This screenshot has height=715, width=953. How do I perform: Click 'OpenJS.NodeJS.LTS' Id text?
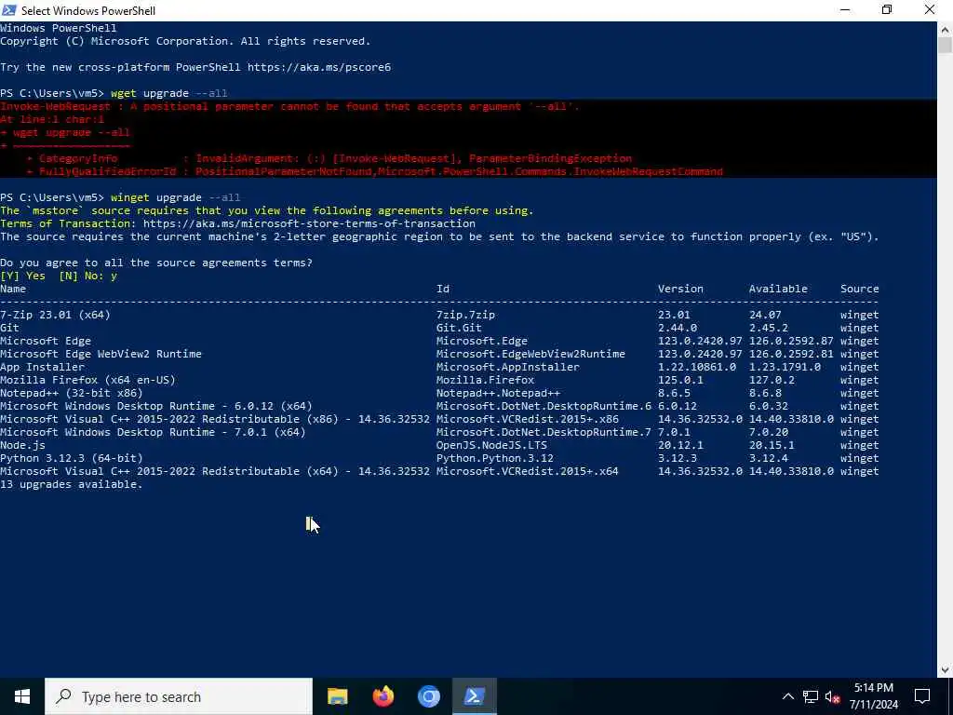coord(491,445)
